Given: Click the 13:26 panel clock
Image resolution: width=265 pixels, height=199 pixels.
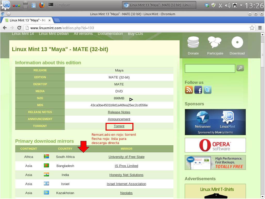Looking at the screenshot, I should point(254,6).
